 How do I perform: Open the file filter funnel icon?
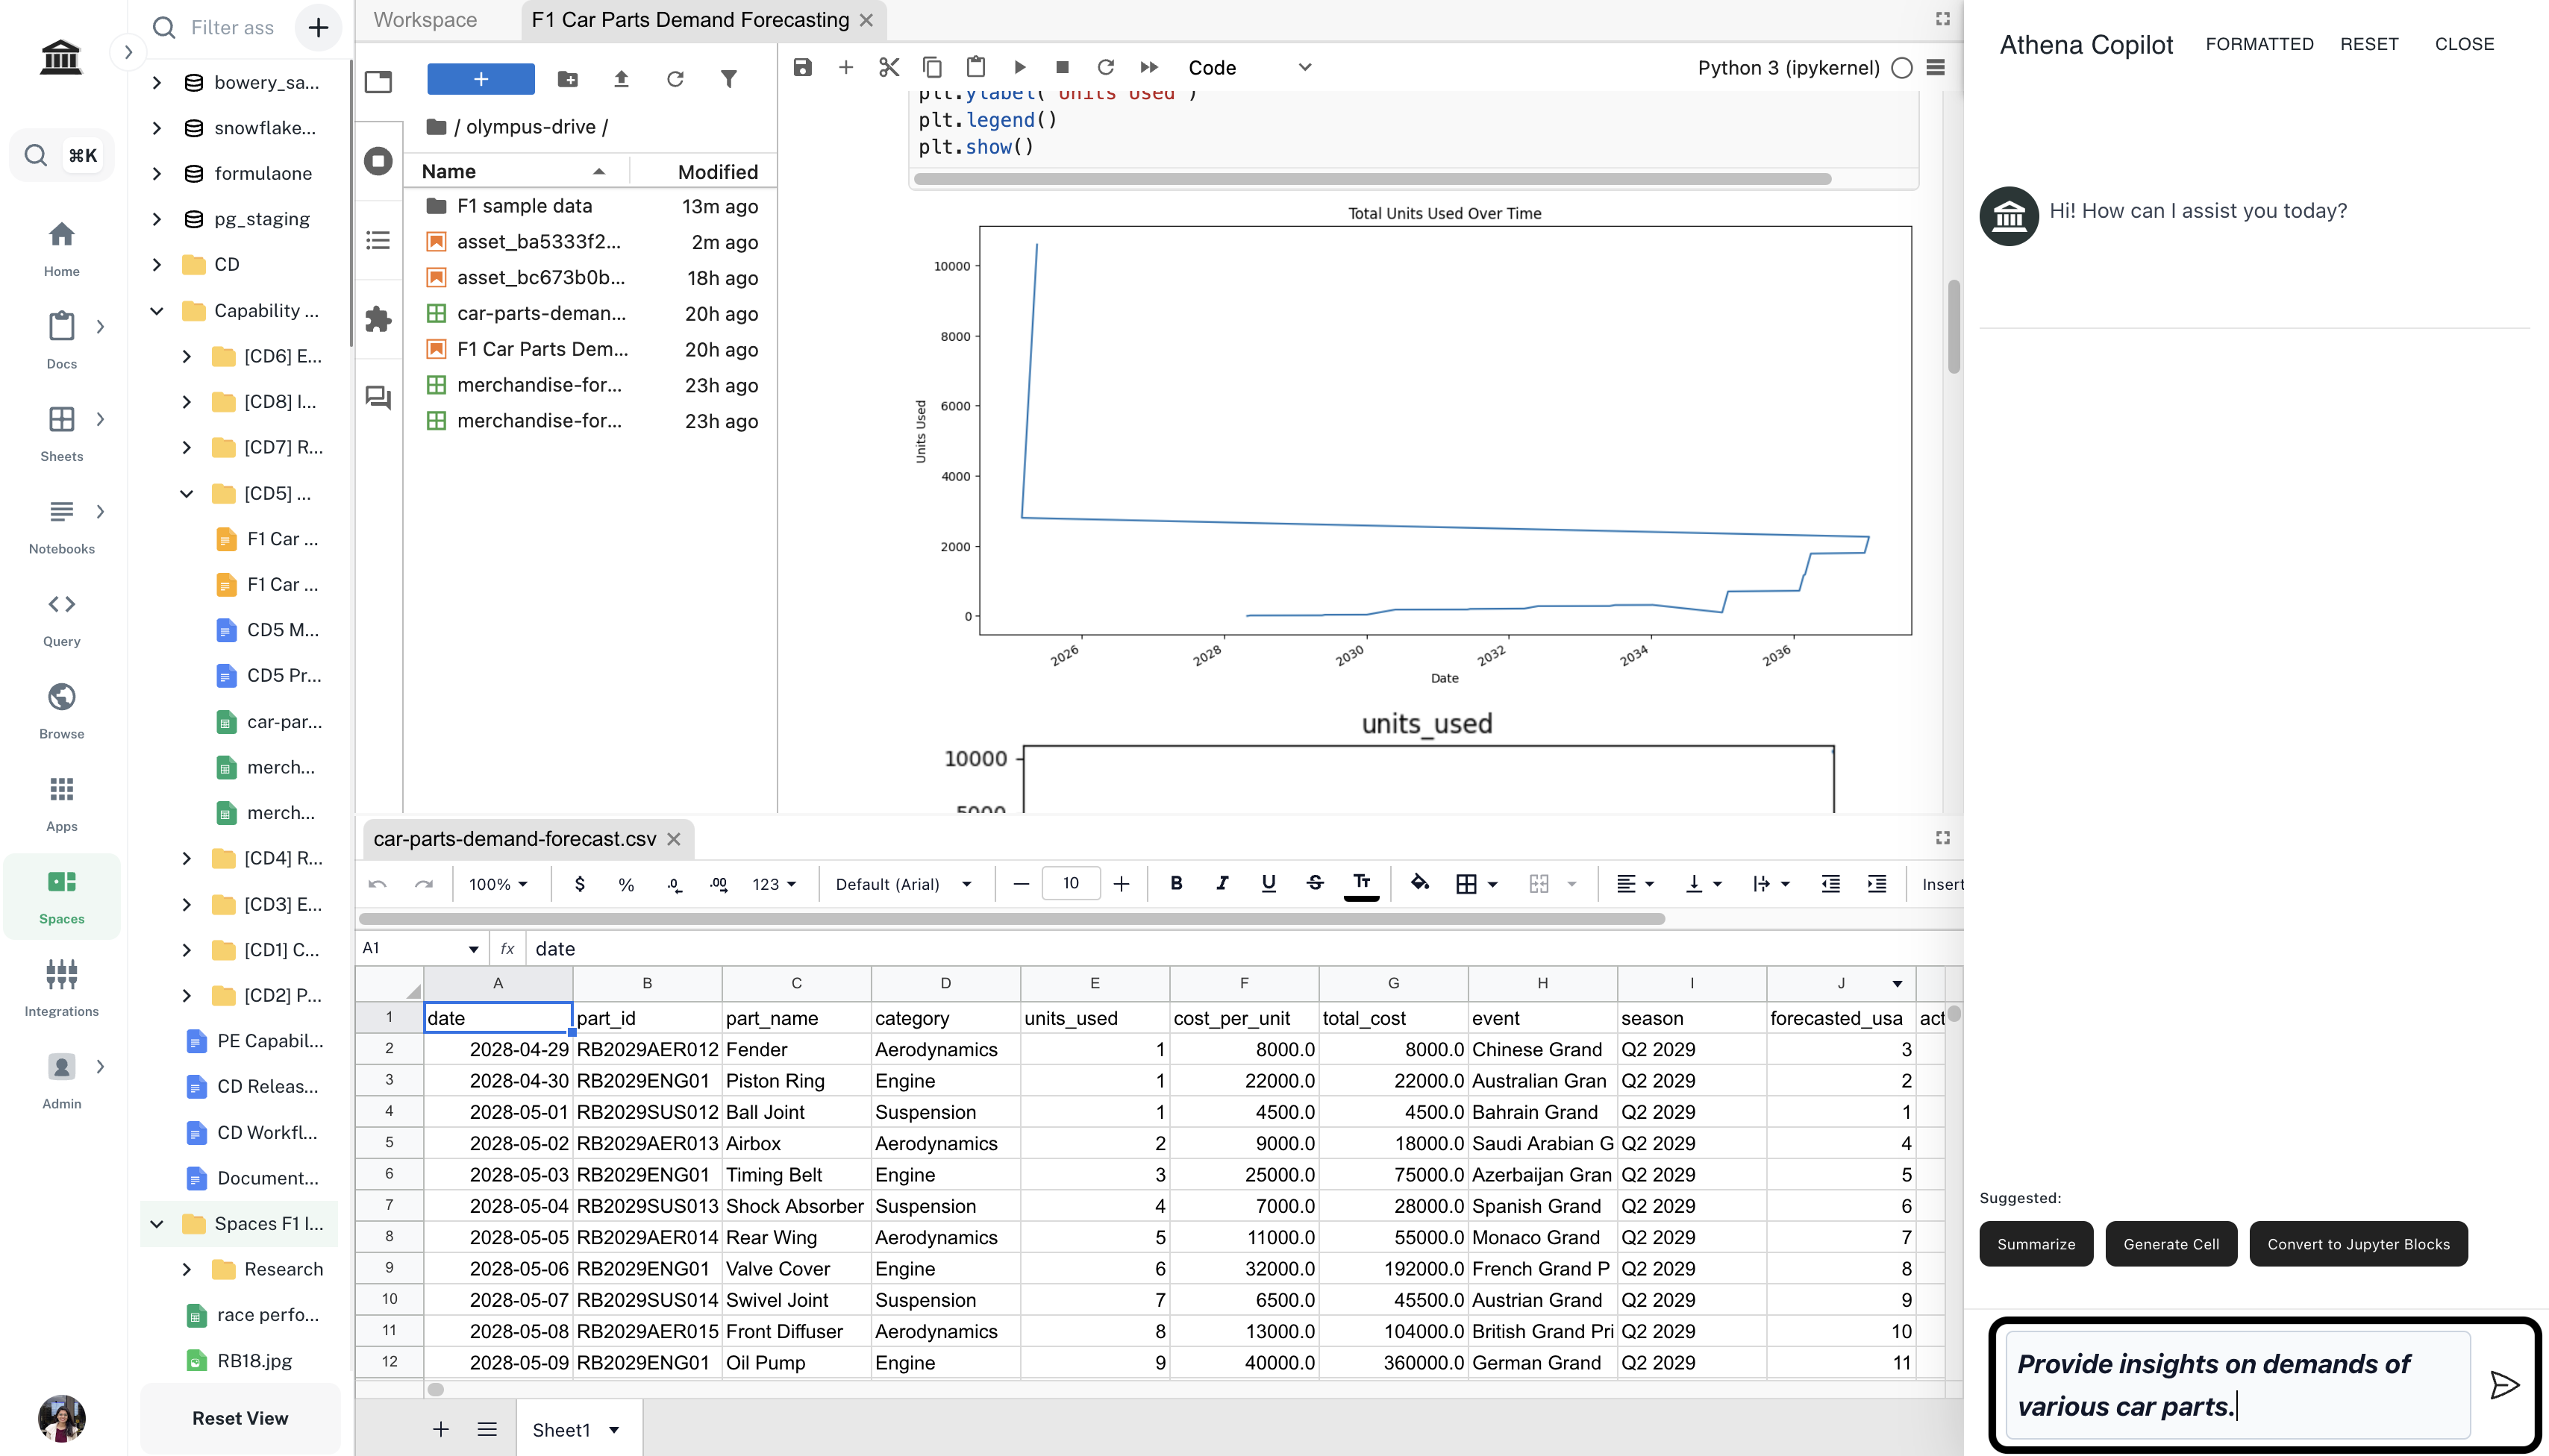[729, 79]
